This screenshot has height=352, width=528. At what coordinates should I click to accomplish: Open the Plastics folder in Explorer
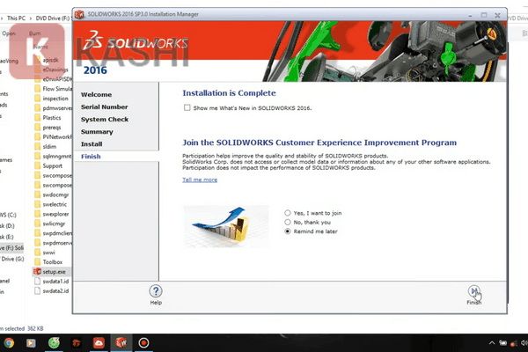48,118
